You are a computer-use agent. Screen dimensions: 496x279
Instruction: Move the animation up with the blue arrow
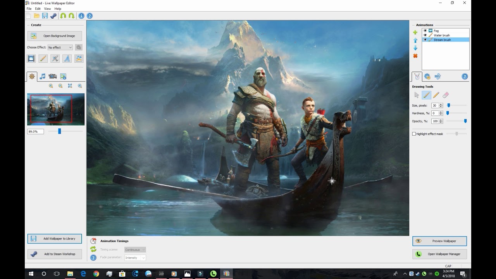pyautogui.click(x=415, y=40)
